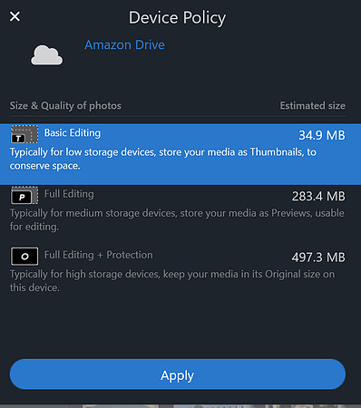Click the 34.9 MB estimated size value
Screen dimensions: 361x408
point(322,135)
